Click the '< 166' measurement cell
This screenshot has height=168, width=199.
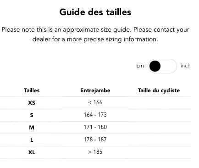point(95,102)
